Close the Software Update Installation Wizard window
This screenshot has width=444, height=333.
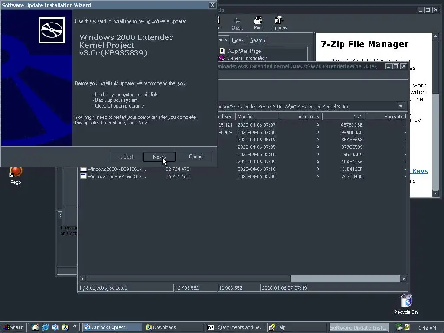[212, 5]
